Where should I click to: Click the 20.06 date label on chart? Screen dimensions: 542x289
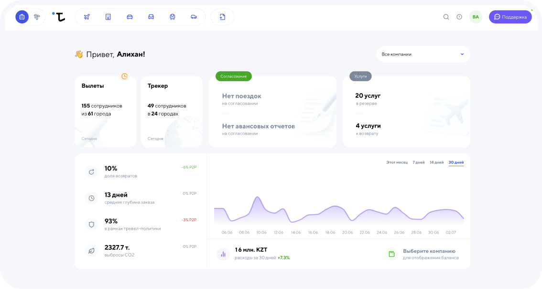[x=347, y=232]
